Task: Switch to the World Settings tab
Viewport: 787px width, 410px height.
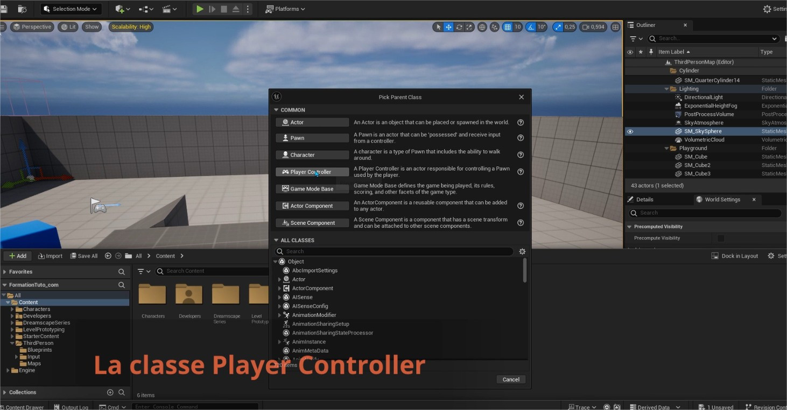Action: coord(722,200)
